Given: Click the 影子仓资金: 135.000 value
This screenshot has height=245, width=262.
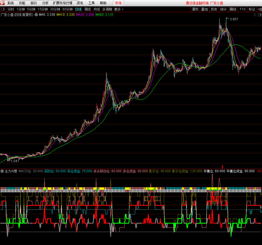Looking at the screenshot, I should 187,171.
